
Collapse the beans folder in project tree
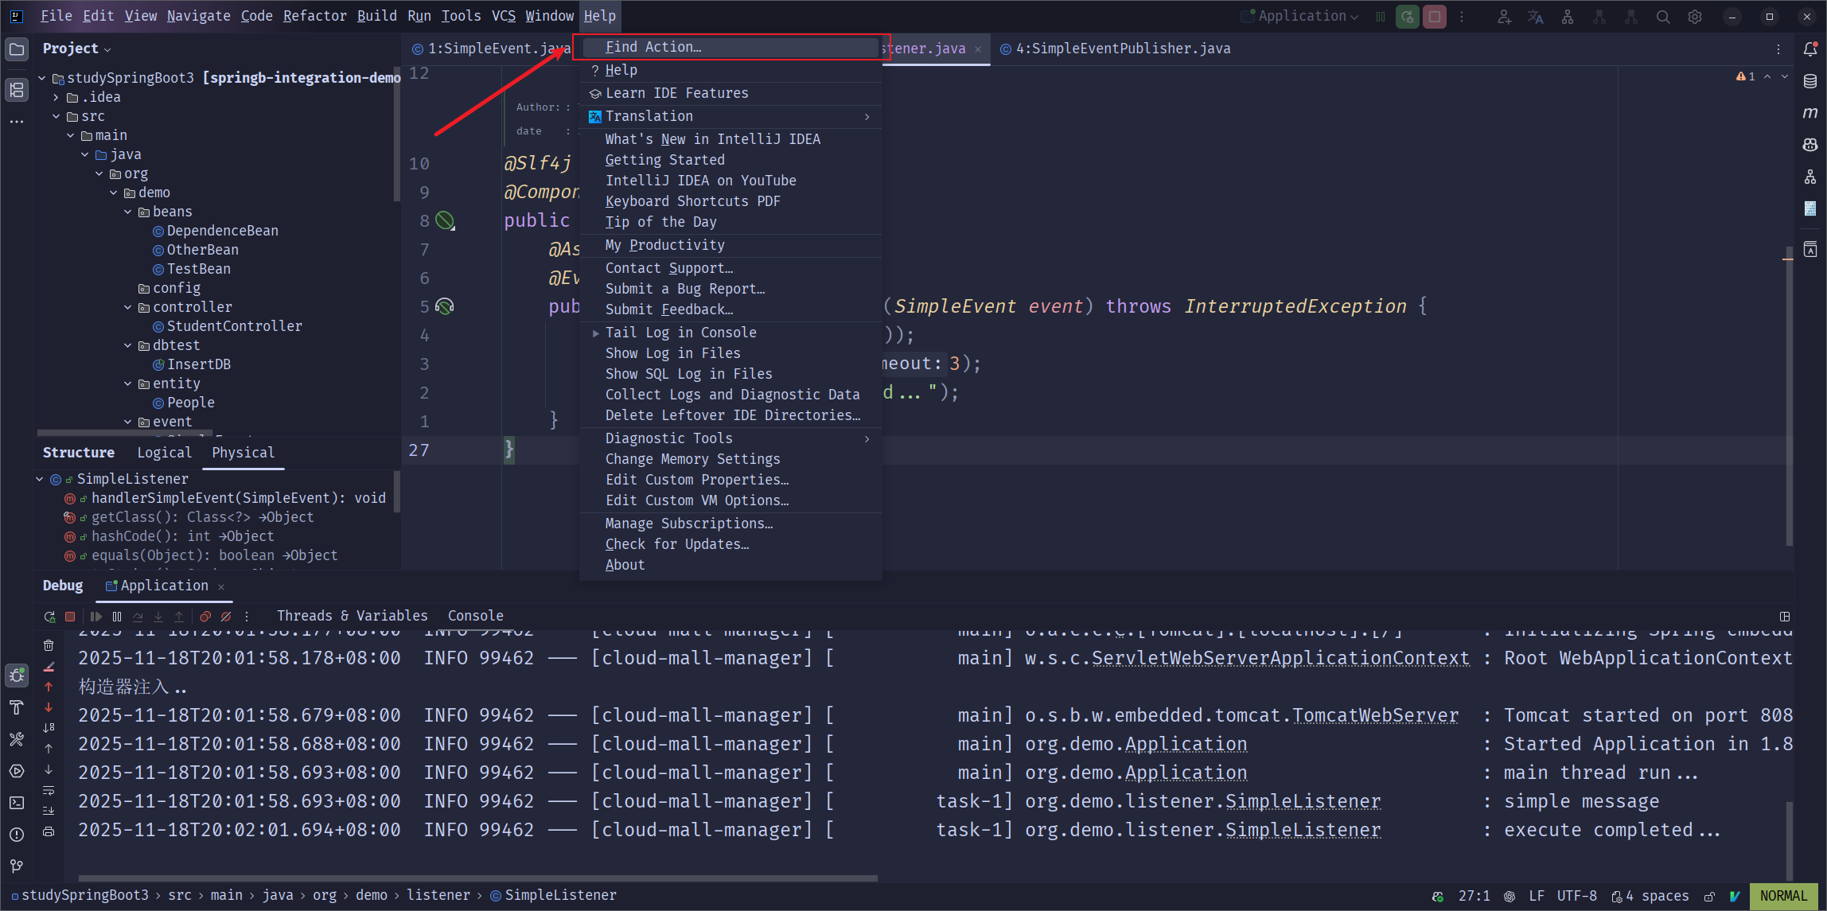pos(128,212)
